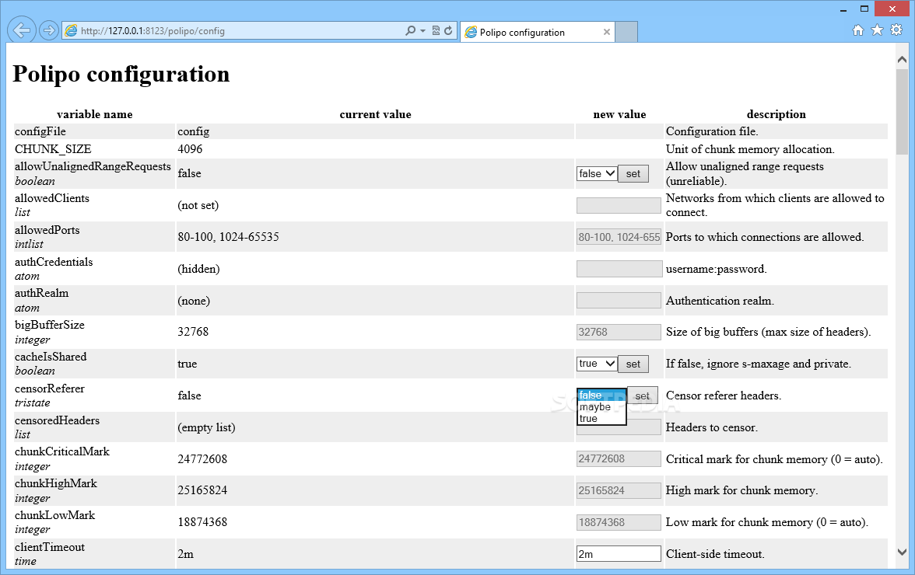Viewport: 915px width, 575px height.
Task: Open the favorites star
Action: (x=877, y=30)
